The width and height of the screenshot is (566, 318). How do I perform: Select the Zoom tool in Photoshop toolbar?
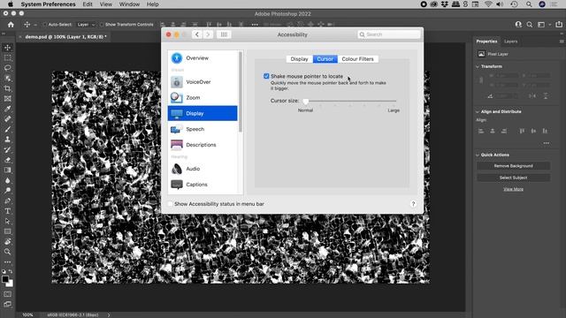click(8, 252)
